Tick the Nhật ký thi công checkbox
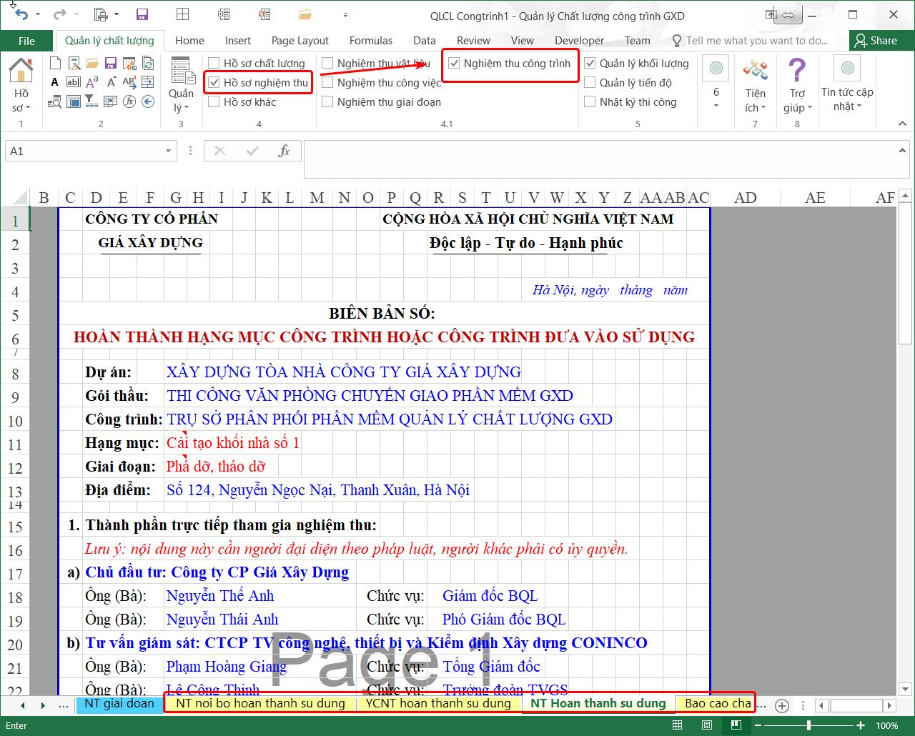Viewport: 915px width, 736px height. click(590, 102)
